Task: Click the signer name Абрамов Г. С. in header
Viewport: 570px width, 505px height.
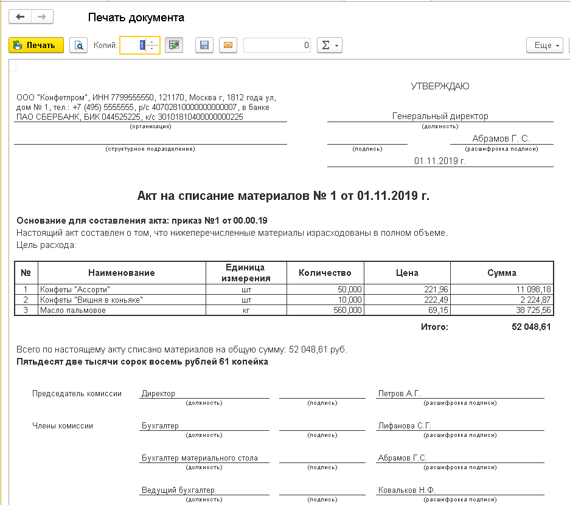Action: (501, 139)
